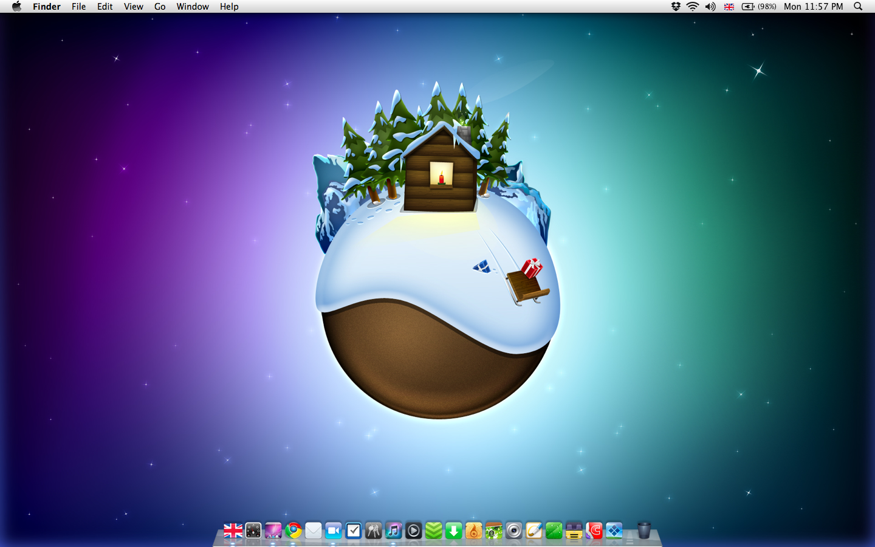875x547 pixels.
Task: Open the Window menu
Action: click(193, 7)
